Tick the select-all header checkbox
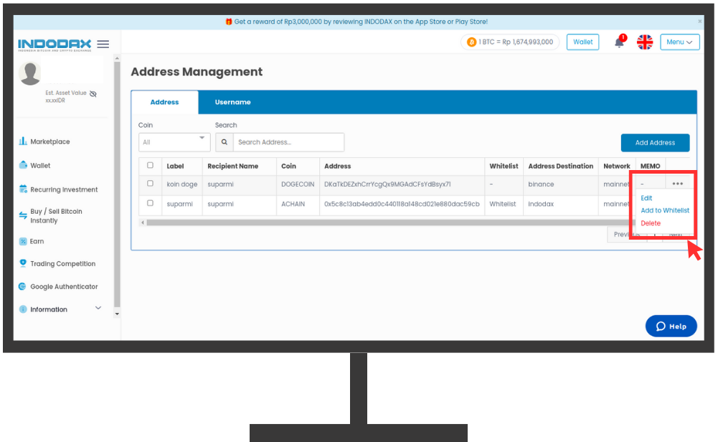 (x=150, y=165)
